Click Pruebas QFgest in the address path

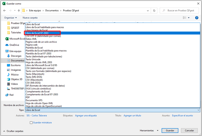71,11
